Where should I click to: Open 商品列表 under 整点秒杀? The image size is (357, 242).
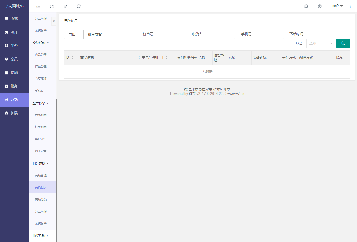coord(42,115)
